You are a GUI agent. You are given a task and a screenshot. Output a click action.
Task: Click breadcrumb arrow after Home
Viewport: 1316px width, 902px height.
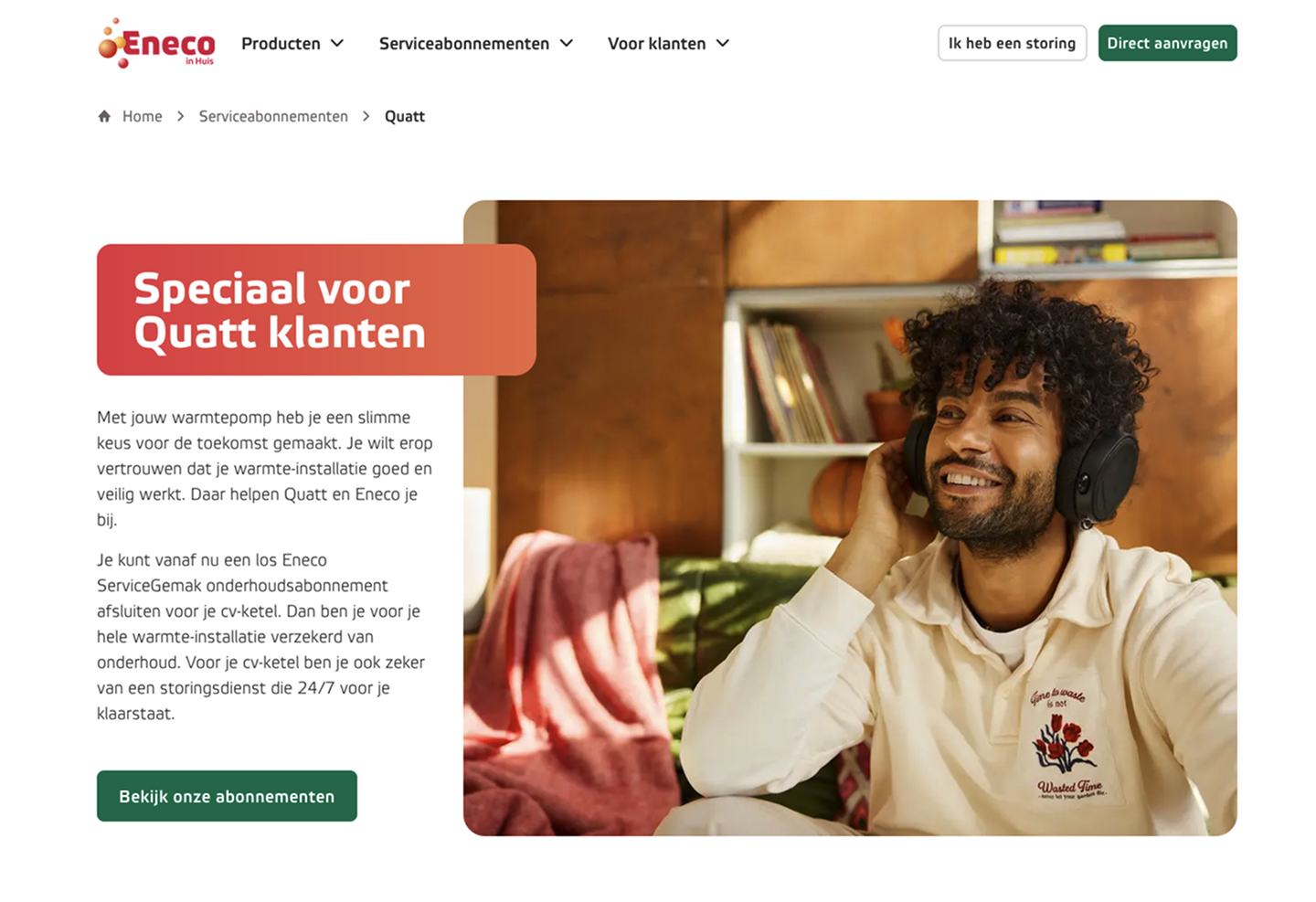[x=180, y=116]
